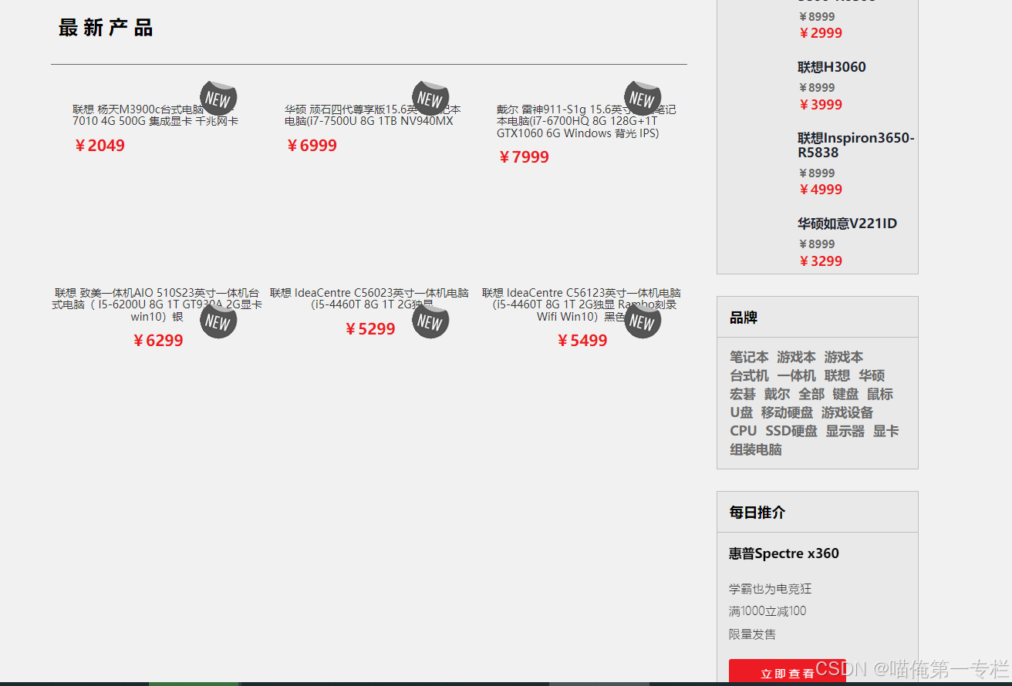
Task: Select 显示器 category tag
Action: click(845, 431)
